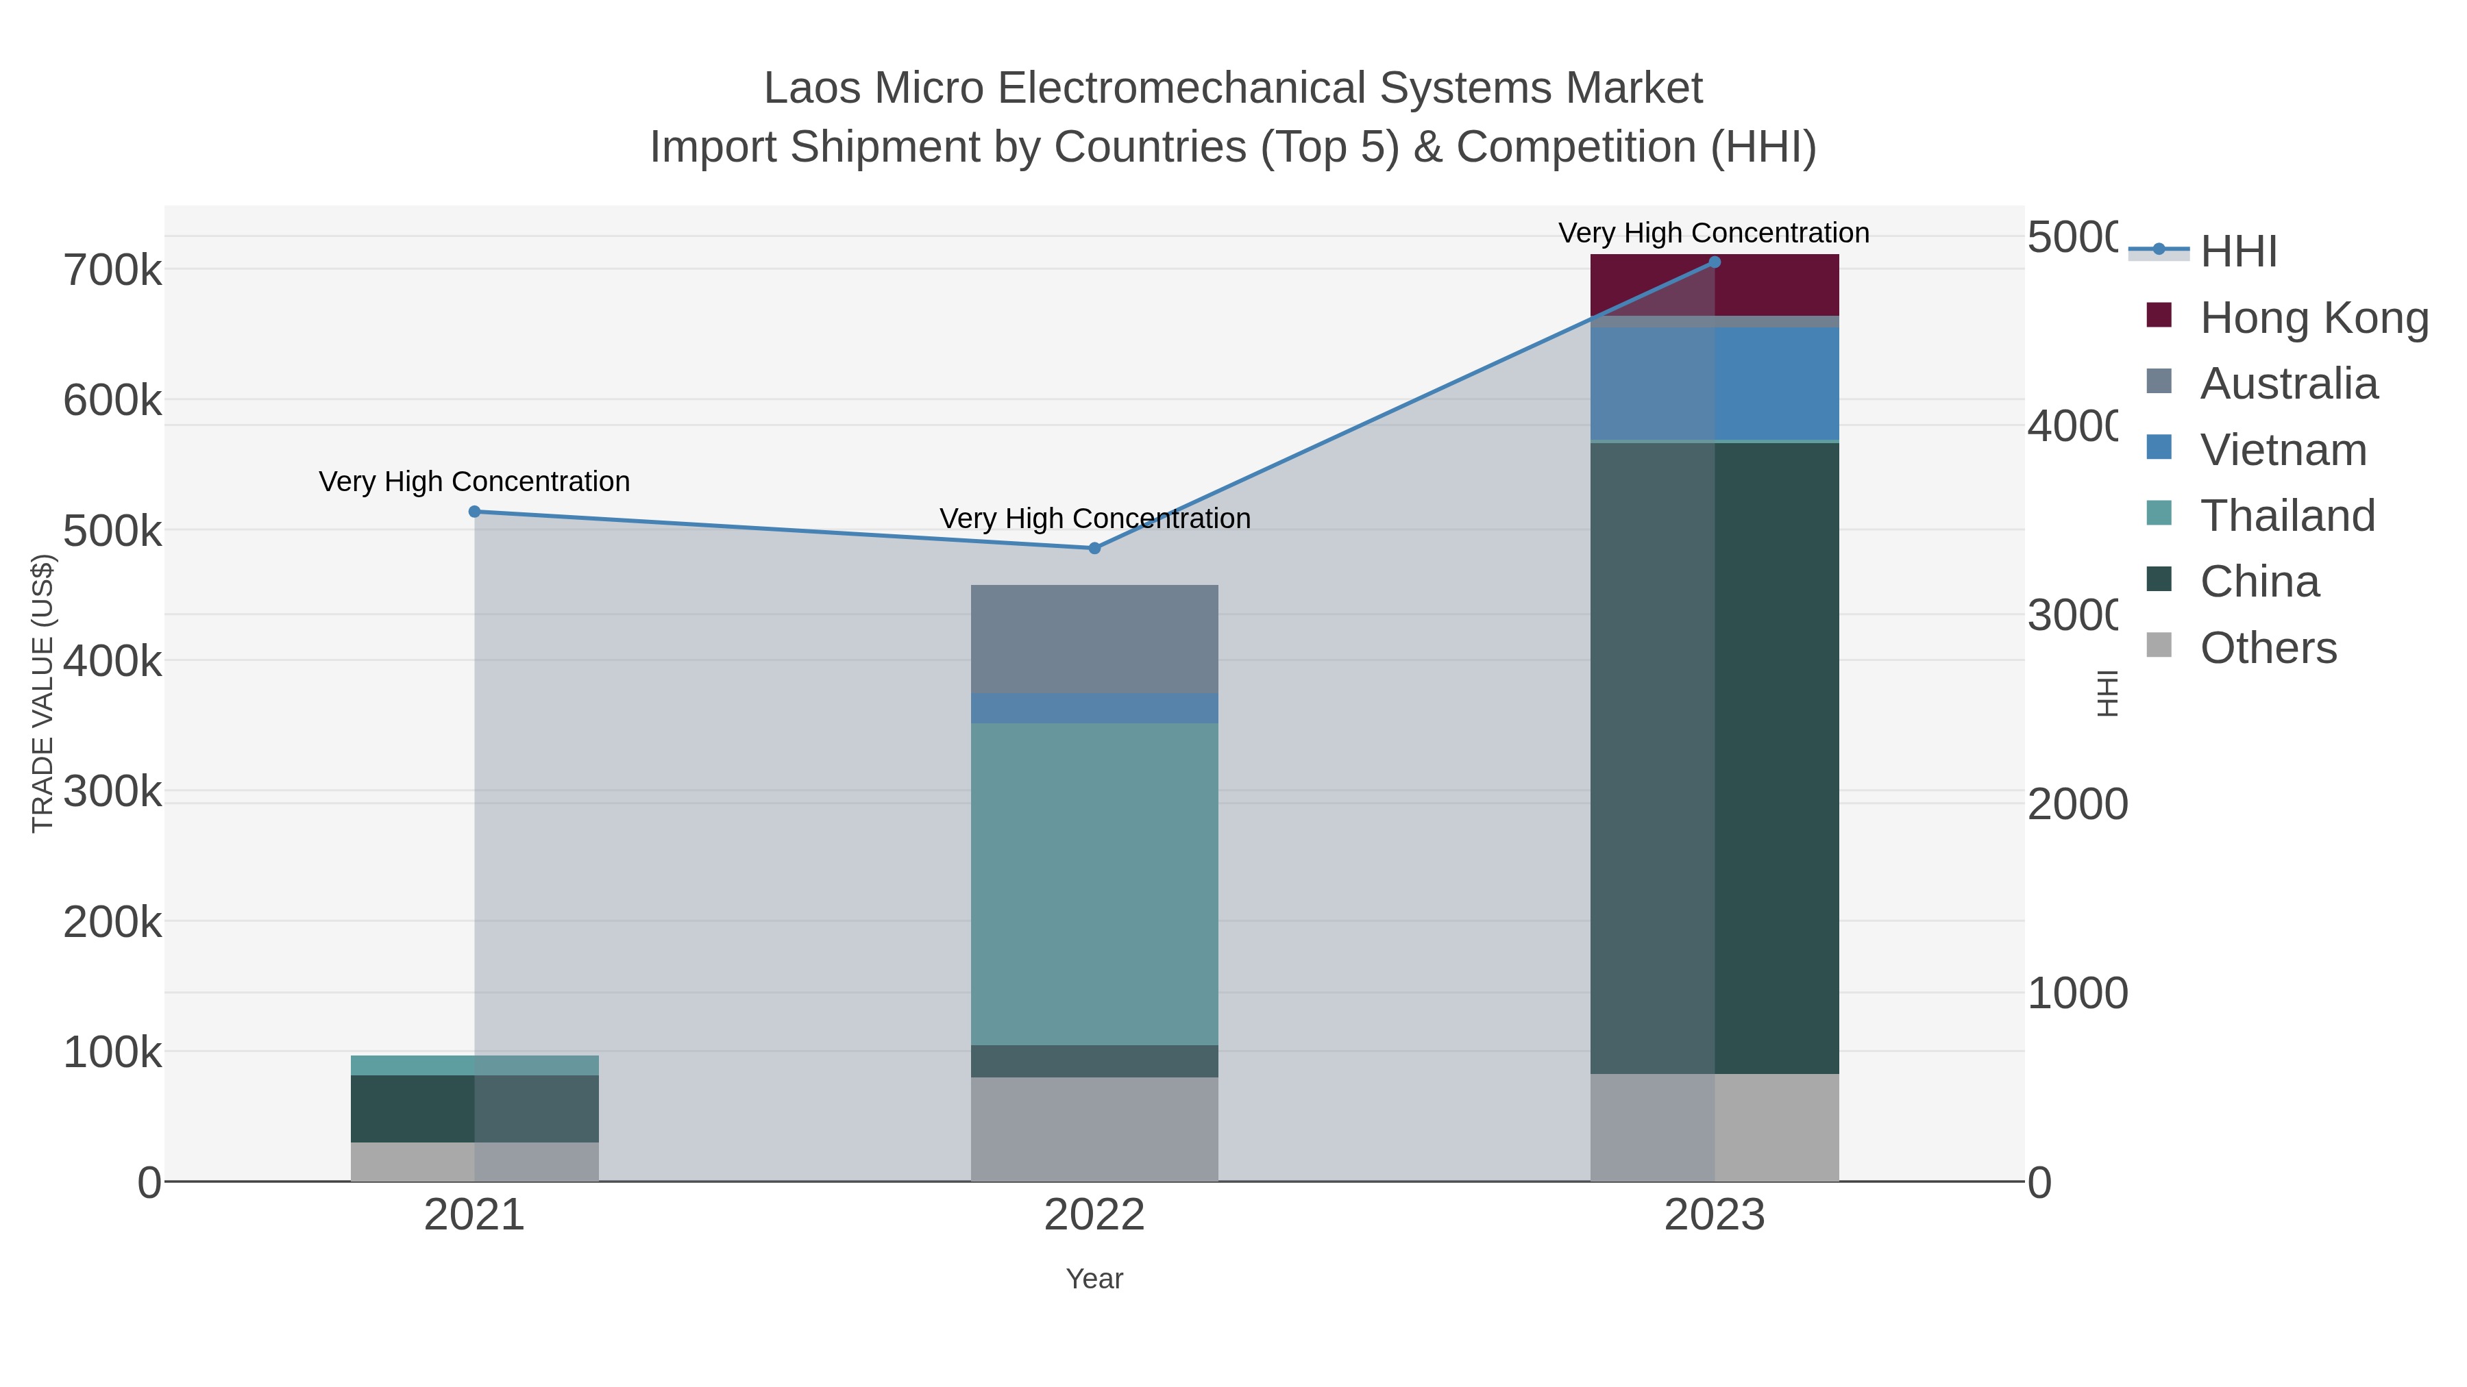Screen dimensions: 2467x1387
Task: Click the 2000 tick on HHI axis
Action: tap(2077, 804)
